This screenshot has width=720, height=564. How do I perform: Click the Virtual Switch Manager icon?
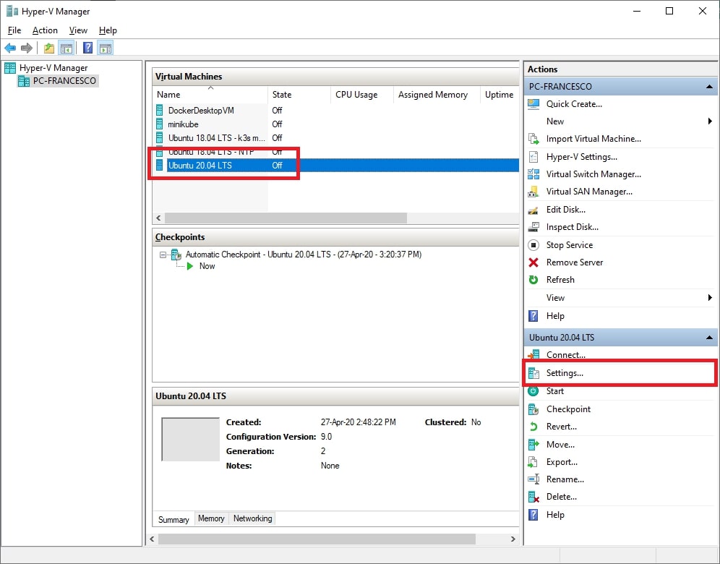click(x=533, y=174)
